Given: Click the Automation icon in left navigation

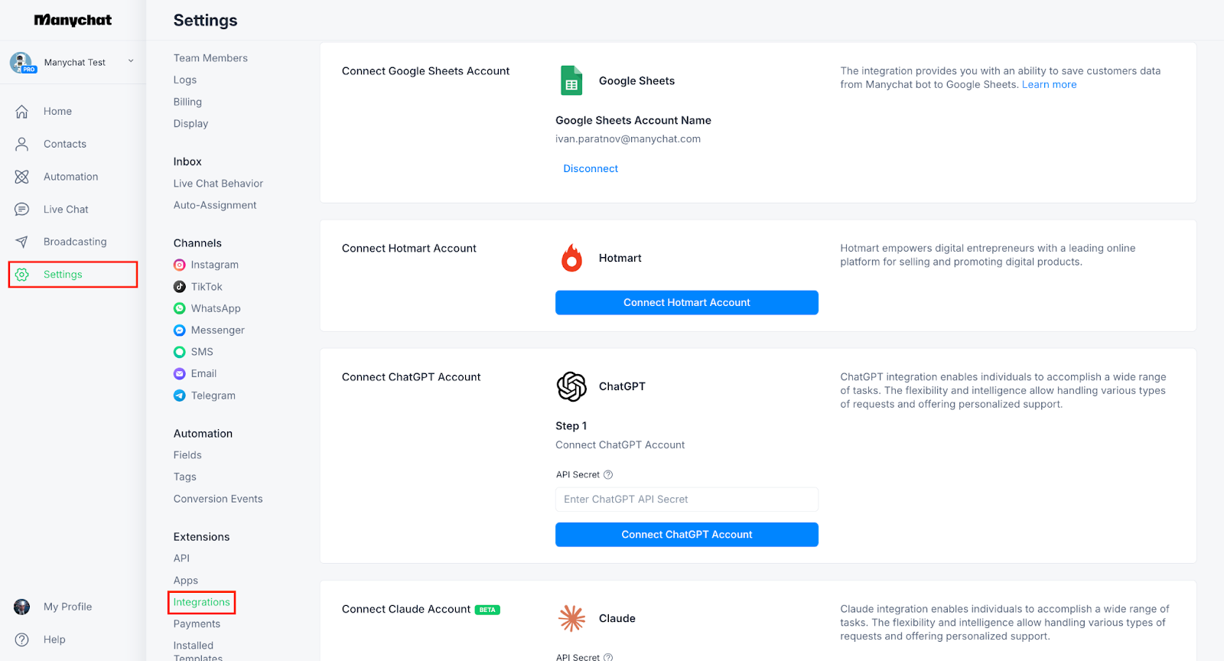Looking at the screenshot, I should click(x=22, y=177).
